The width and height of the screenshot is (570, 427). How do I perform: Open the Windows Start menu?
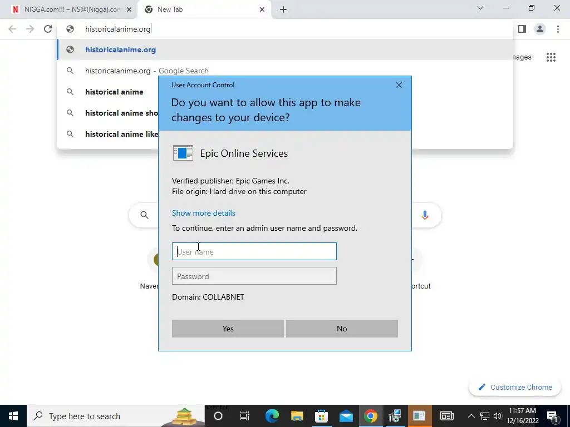[x=13, y=416]
